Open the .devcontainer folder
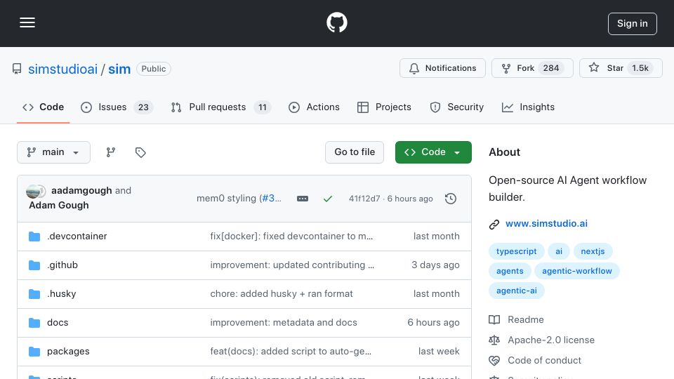 tap(77, 237)
